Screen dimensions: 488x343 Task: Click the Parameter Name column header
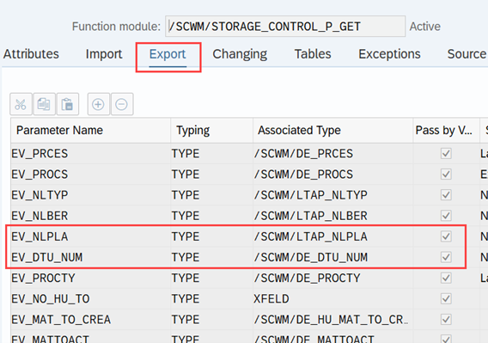(90, 130)
